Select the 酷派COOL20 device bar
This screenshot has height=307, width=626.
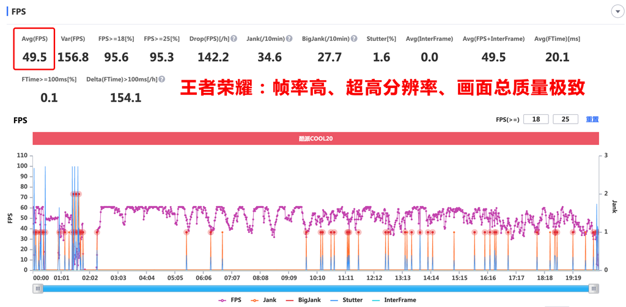tap(316, 139)
